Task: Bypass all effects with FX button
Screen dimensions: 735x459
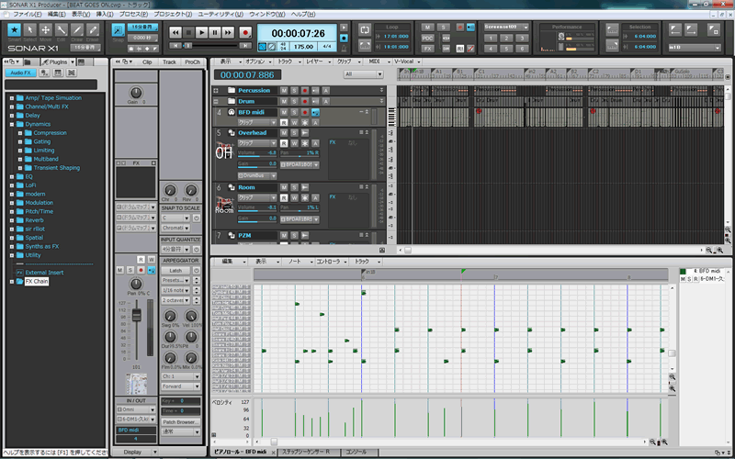Action: (x=427, y=49)
